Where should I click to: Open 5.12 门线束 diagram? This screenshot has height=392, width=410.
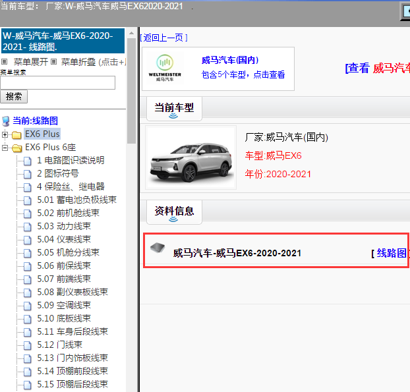point(59,345)
